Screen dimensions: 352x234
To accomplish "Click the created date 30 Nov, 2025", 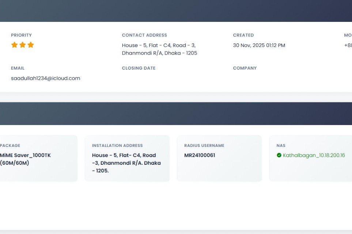I will coord(259,46).
